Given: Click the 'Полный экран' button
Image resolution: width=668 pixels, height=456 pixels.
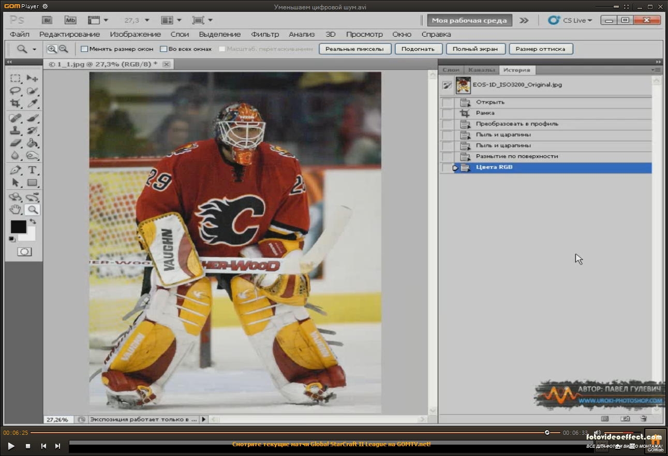Looking at the screenshot, I should (475, 49).
